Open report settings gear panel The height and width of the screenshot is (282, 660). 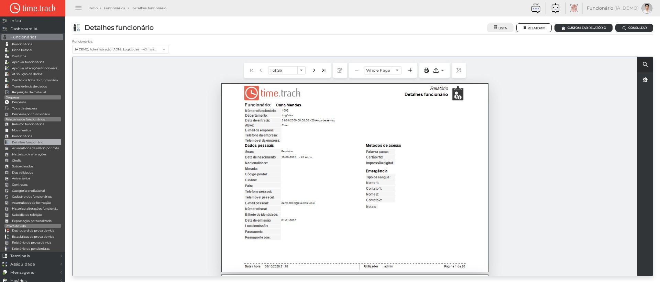click(645, 80)
